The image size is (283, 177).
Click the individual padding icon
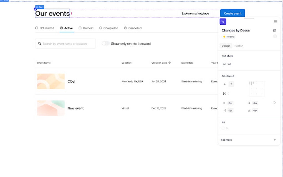click(274, 103)
